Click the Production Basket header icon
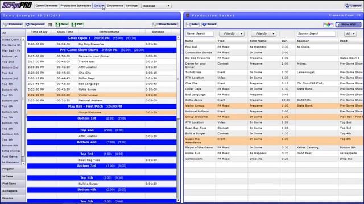The height and width of the screenshot is (204, 364). [188, 15]
